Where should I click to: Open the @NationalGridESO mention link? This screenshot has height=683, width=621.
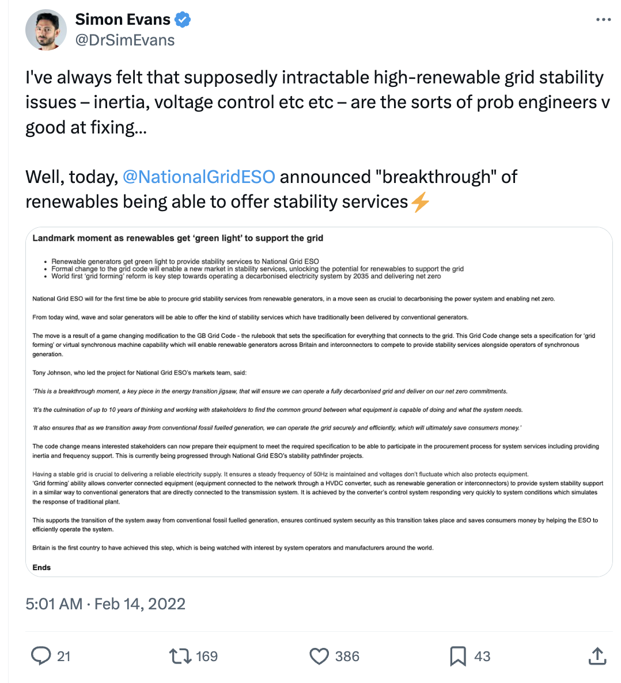click(199, 177)
